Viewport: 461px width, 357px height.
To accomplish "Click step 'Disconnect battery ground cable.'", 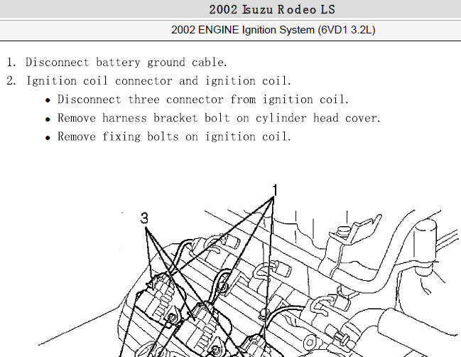I will coord(126,62).
